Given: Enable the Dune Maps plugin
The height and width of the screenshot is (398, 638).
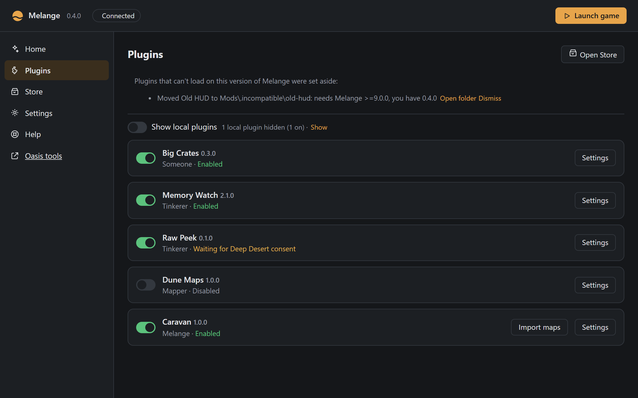Looking at the screenshot, I should pyautogui.click(x=146, y=285).
